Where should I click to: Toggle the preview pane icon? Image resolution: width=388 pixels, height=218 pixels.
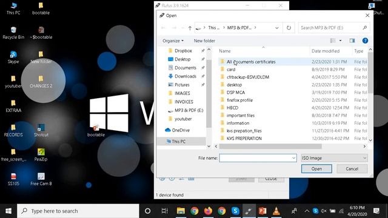click(x=352, y=41)
